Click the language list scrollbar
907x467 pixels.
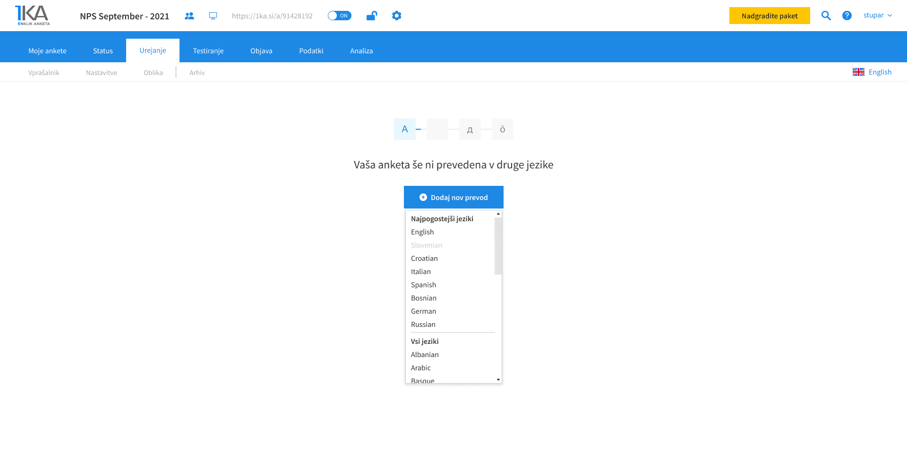tap(498, 245)
